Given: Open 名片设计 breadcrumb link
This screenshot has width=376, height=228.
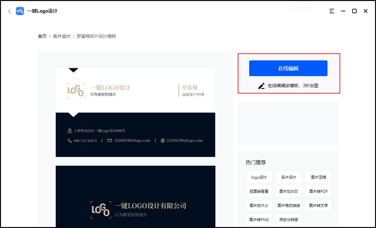Looking at the screenshot, I should tap(61, 36).
